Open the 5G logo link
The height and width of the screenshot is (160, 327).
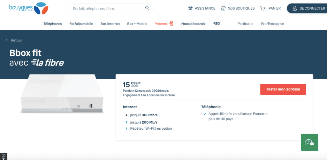click(217, 24)
